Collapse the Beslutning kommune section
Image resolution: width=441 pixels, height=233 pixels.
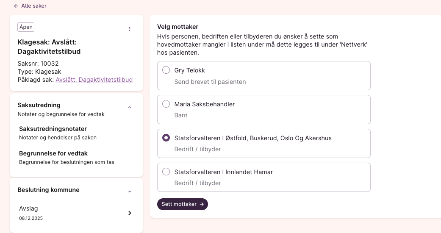130,191
